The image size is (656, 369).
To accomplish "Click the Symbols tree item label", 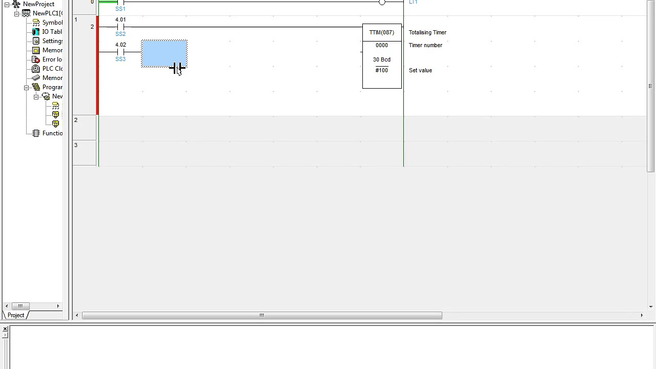I will click(x=52, y=23).
